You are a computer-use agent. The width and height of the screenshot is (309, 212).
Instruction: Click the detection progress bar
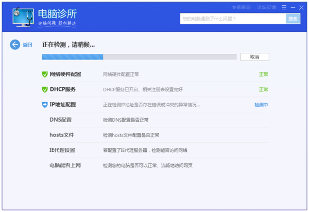click(x=139, y=57)
